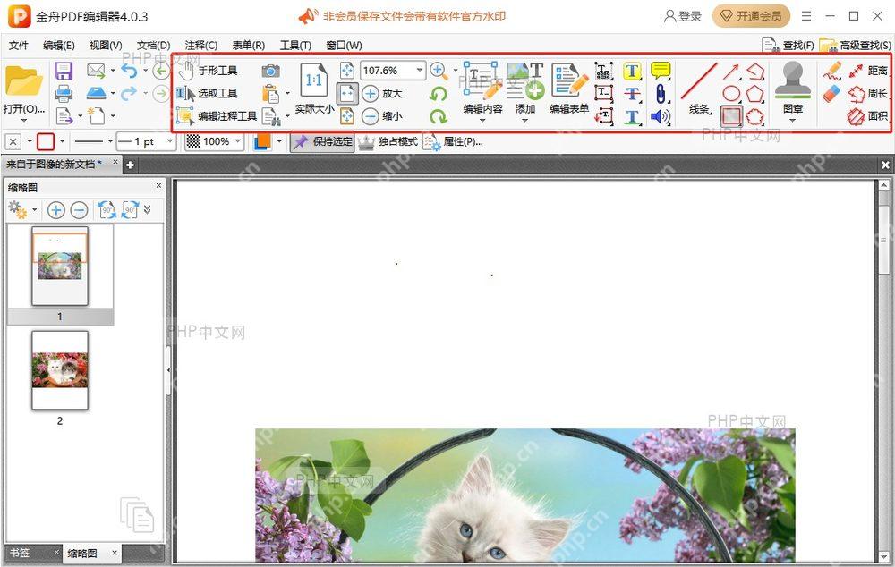The width and height of the screenshot is (895, 567).
Task: Open the 工具(T) menu
Action: [295, 45]
